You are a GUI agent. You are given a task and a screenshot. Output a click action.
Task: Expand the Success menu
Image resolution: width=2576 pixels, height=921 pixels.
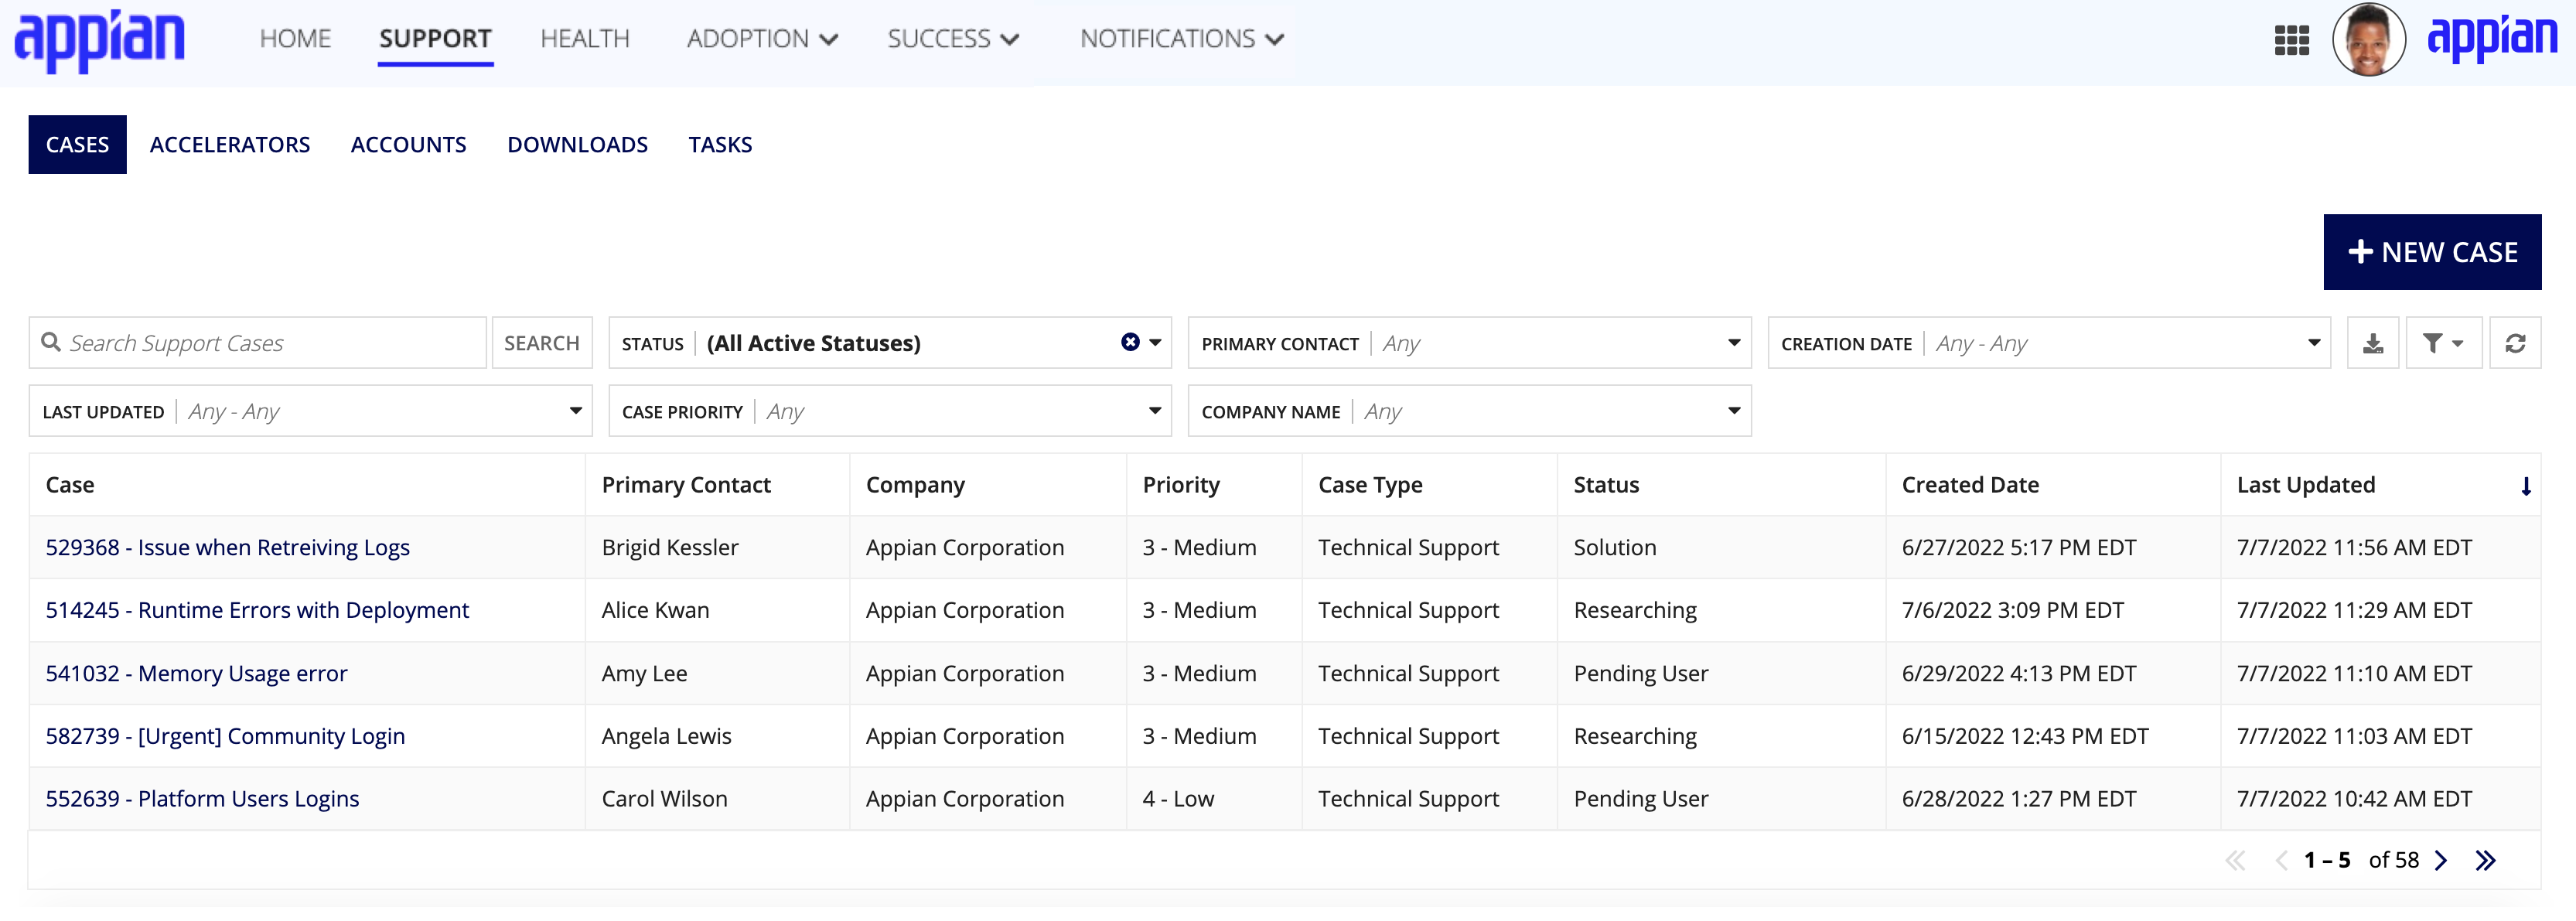click(x=953, y=39)
